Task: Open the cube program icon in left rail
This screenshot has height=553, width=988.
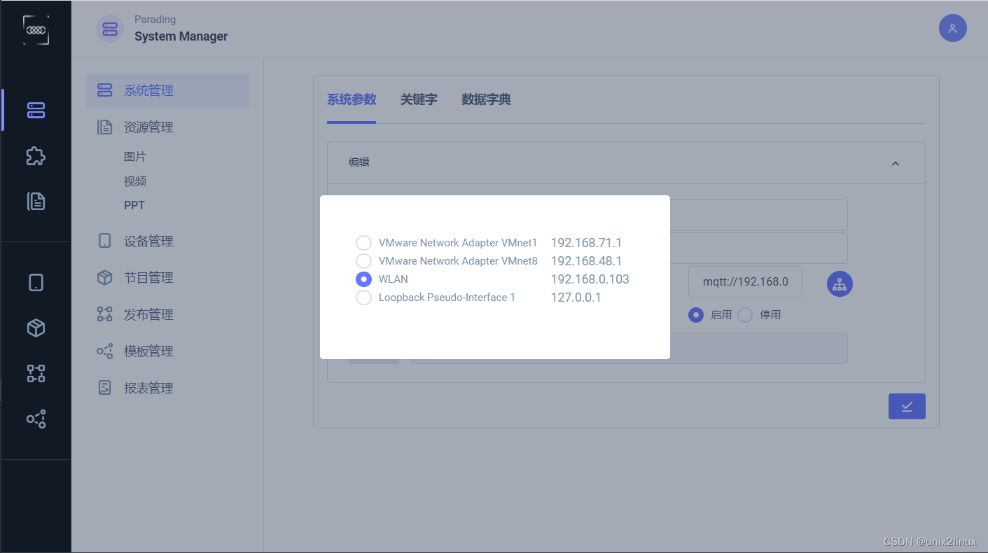Action: 36,328
